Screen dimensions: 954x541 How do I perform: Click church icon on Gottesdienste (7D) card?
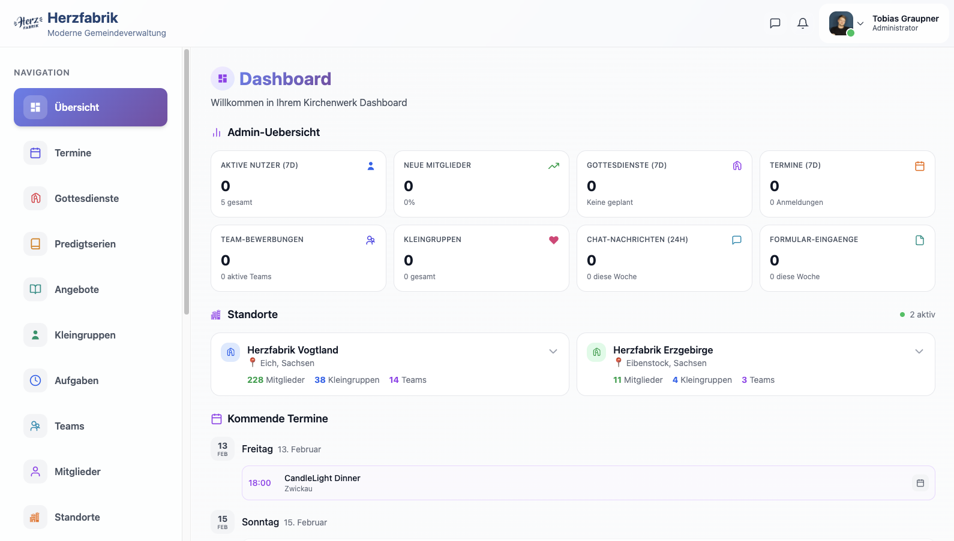point(737,166)
